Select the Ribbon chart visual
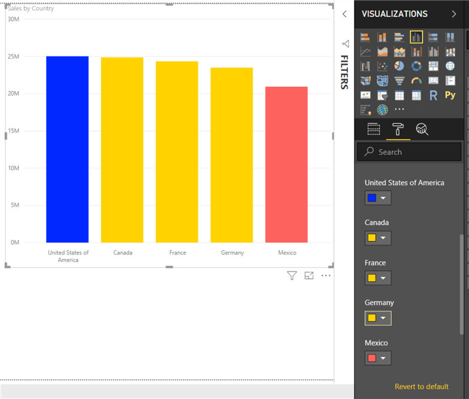Viewport: 469px width, 399px height. [x=450, y=52]
